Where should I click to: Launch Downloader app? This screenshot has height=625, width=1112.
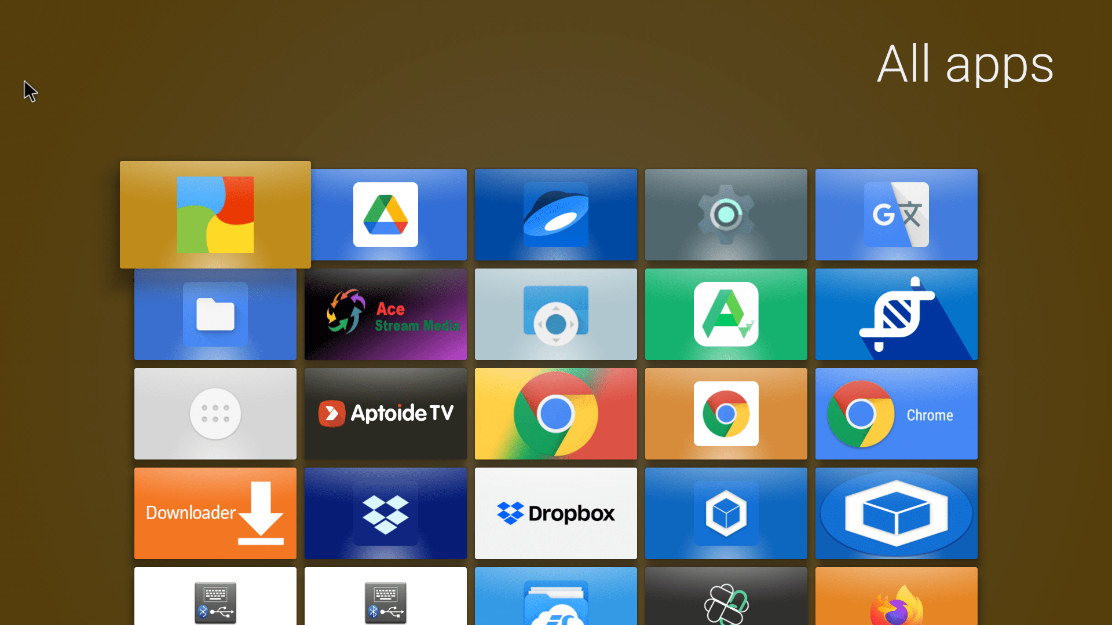pos(215,513)
